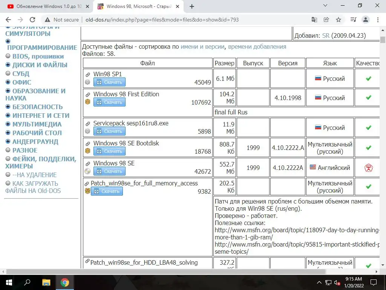This screenshot has width=386, height=290.
Task: Click the package icon for Windows 98 First Edition
Action: 87,102
